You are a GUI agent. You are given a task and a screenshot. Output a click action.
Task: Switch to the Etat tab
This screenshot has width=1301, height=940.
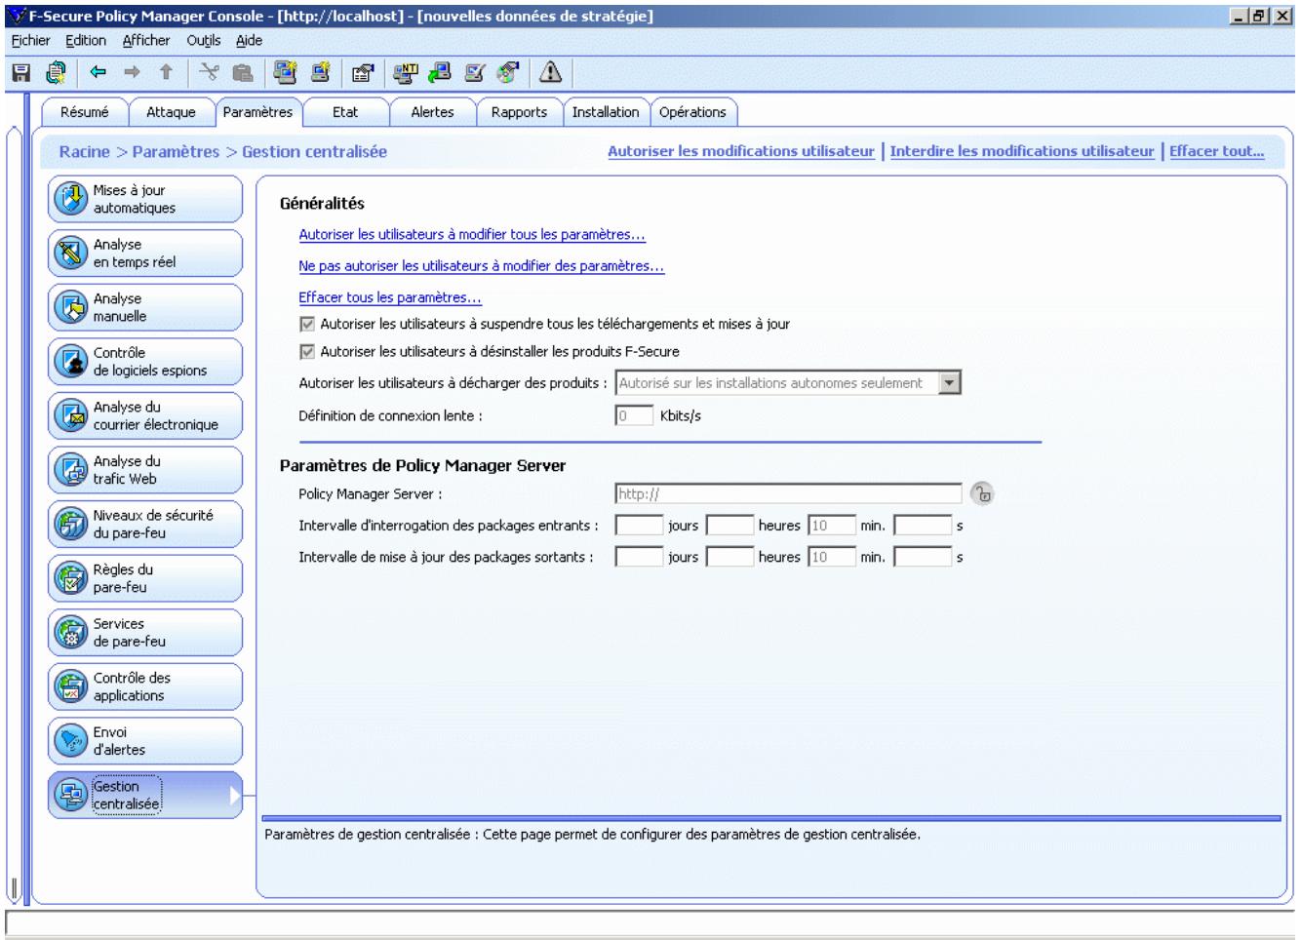coord(345,112)
